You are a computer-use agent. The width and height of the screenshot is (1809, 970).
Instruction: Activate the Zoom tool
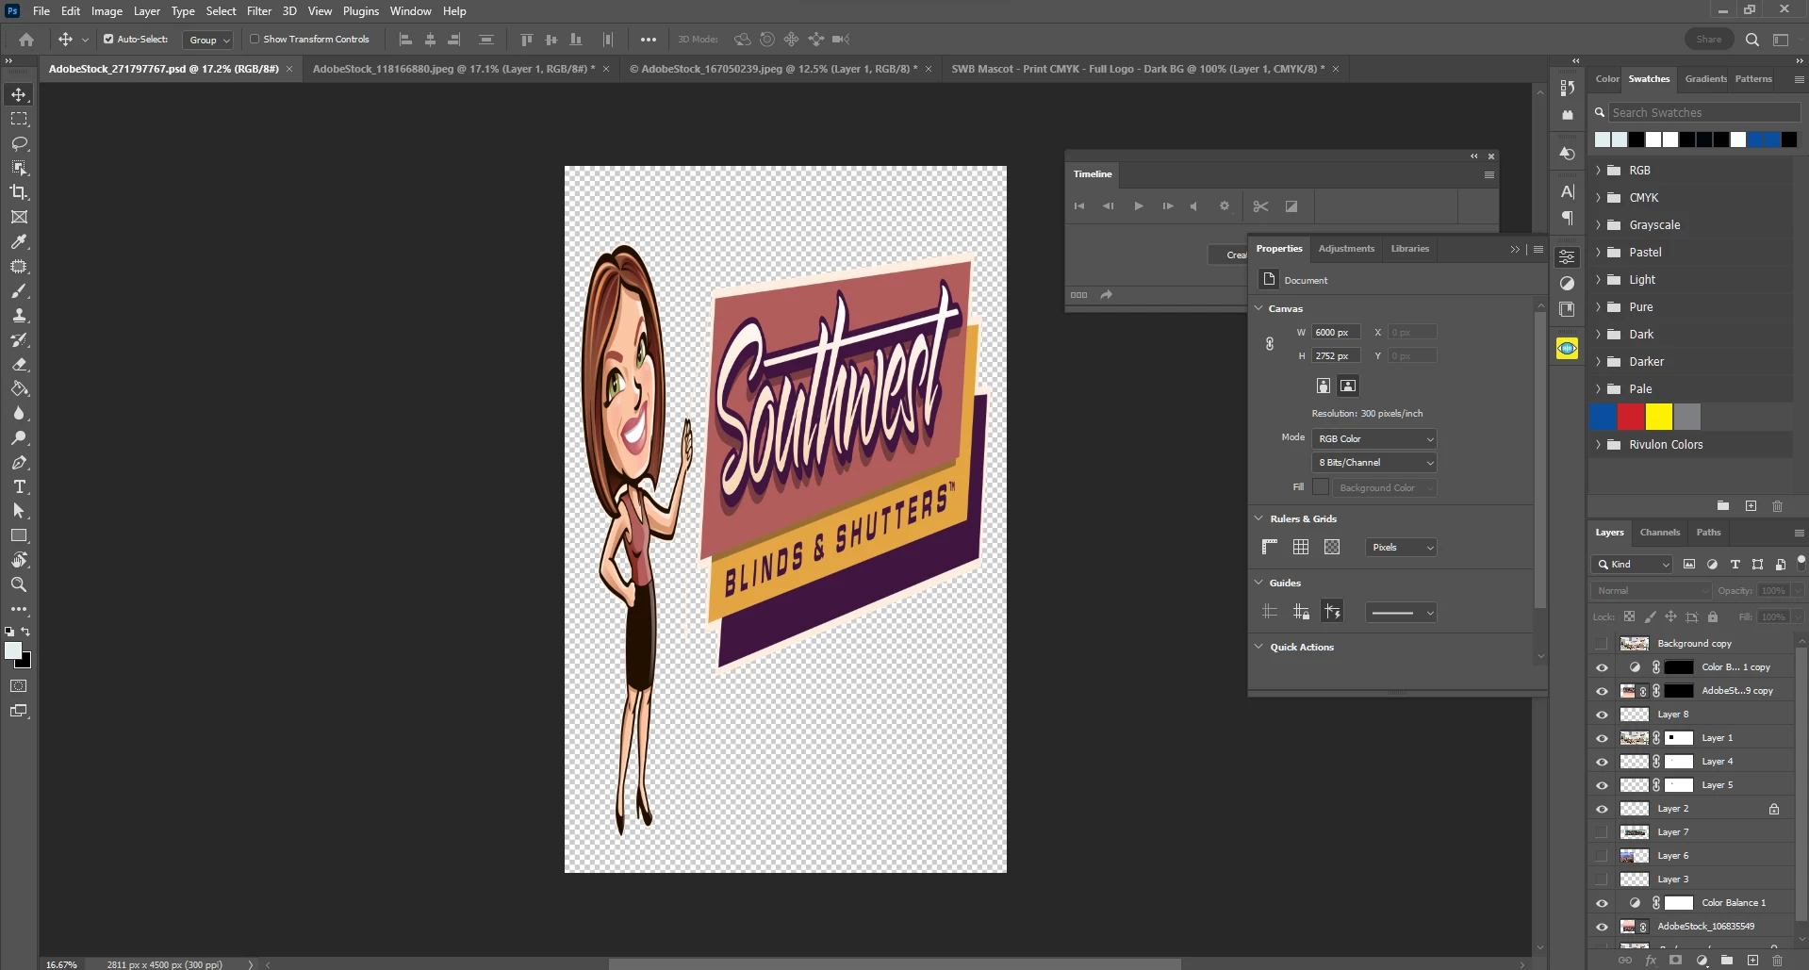pyautogui.click(x=19, y=584)
